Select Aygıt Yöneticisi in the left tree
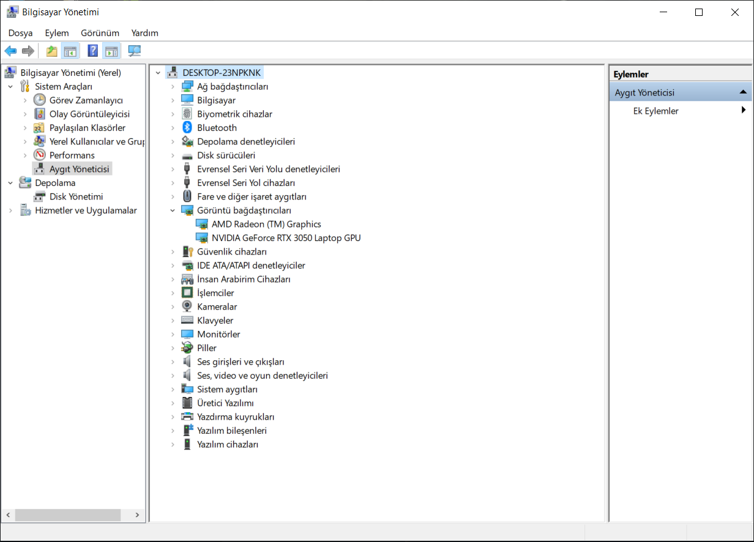This screenshot has width=754, height=542. [80, 169]
